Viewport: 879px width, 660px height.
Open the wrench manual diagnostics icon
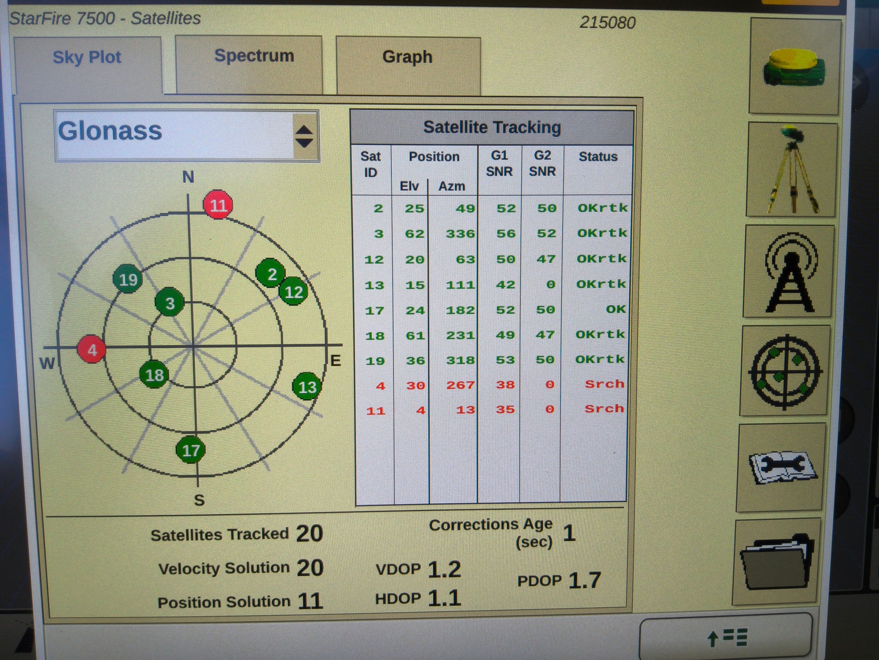point(782,467)
